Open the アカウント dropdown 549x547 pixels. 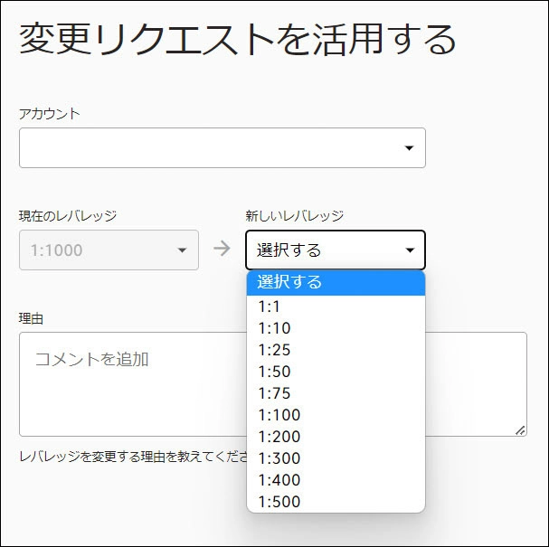[222, 147]
